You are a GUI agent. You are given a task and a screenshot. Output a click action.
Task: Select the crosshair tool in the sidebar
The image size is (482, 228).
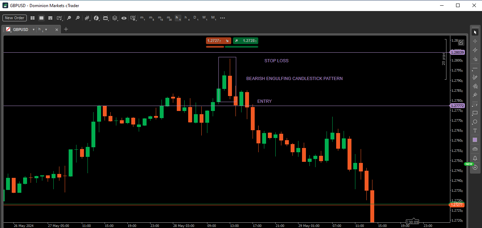coord(475,41)
